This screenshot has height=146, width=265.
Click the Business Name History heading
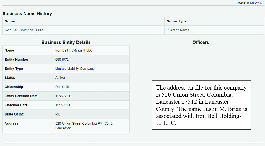click(x=27, y=14)
